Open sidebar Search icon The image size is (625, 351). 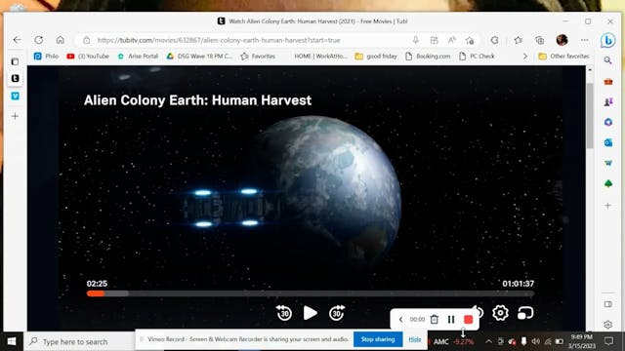[x=607, y=60]
